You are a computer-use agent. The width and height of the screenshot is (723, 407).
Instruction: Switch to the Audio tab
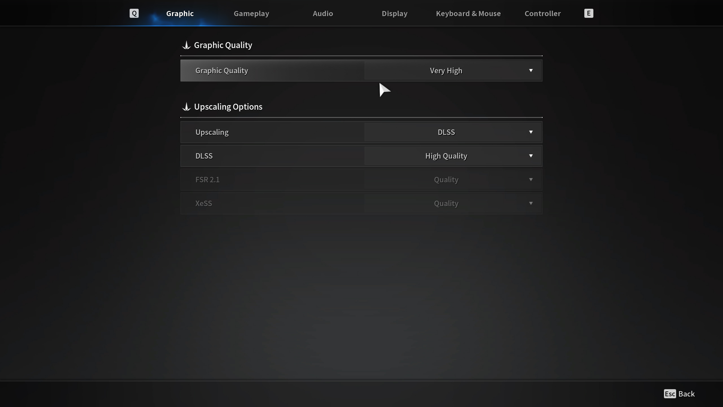tap(323, 14)
